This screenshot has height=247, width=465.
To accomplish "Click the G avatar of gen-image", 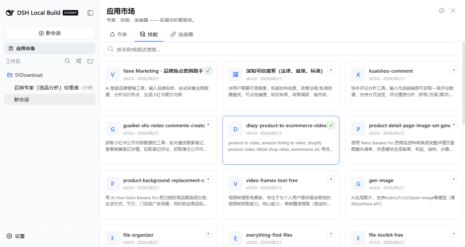I will [358, 184].
